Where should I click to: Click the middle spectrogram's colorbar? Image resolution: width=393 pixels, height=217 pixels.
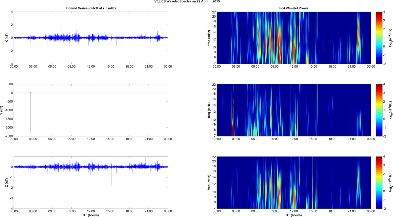click(x=379, y=110)
